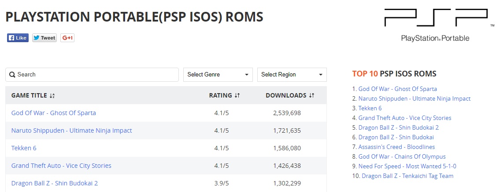500x192 pixels.
Task: Click the magnifier icon in search box
Action: pyautogui.click(x=12, y=75)
